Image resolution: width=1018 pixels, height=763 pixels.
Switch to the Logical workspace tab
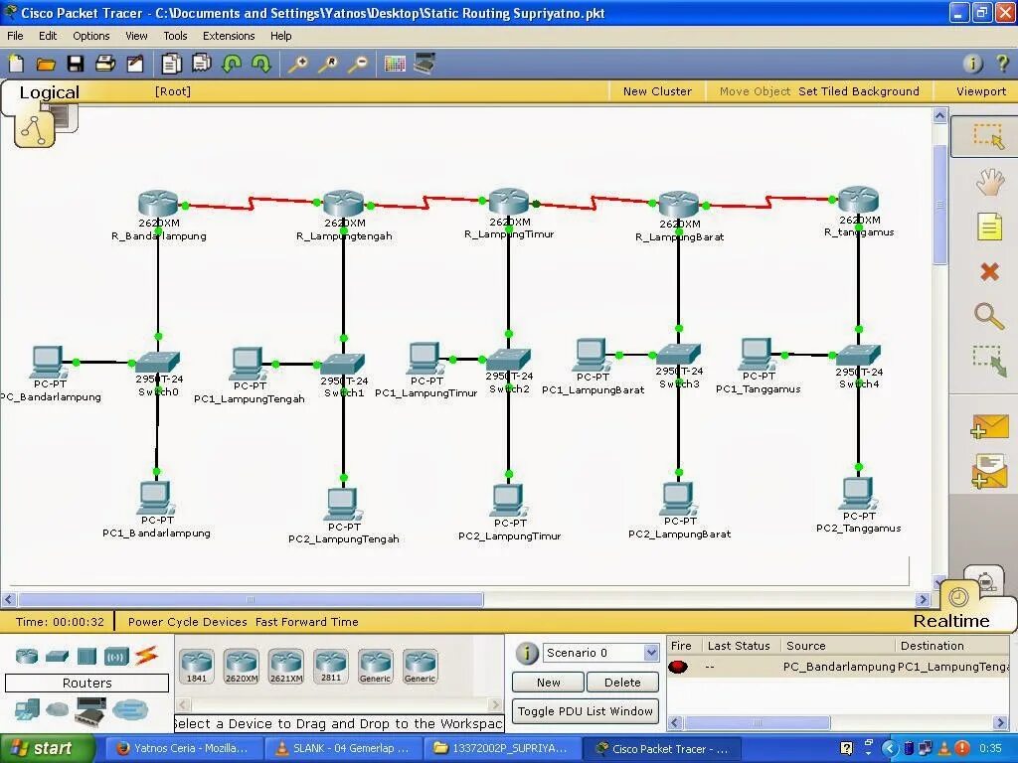pos(50,92)
